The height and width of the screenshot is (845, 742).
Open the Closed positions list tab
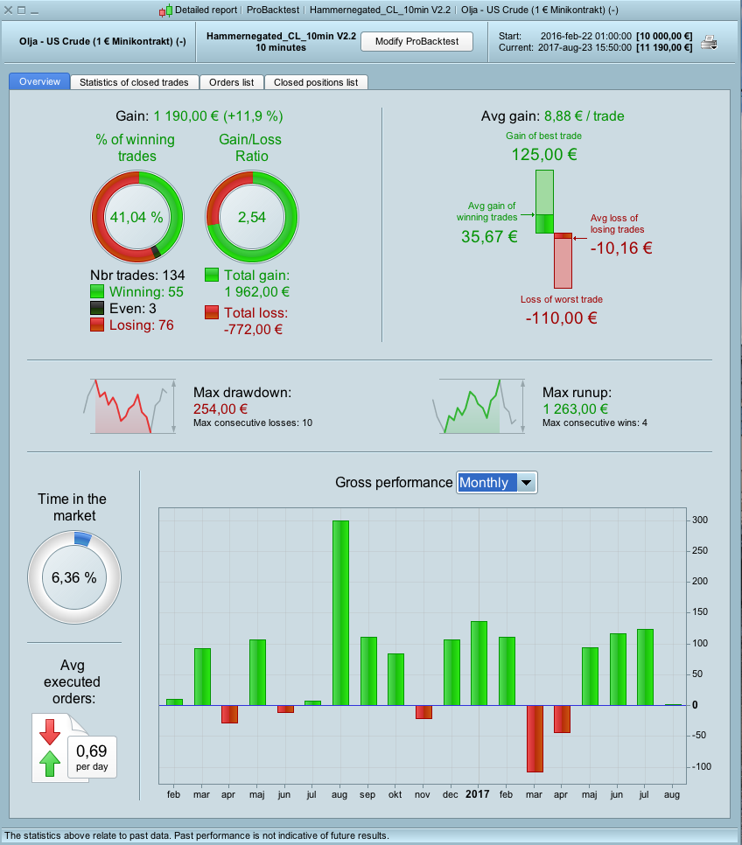point(316,82)
